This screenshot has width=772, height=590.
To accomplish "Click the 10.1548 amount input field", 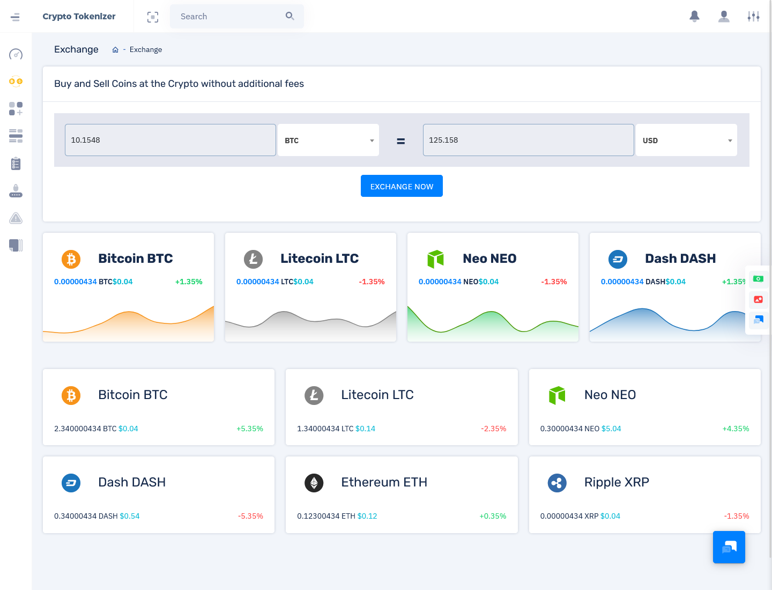I will (170, 140).
